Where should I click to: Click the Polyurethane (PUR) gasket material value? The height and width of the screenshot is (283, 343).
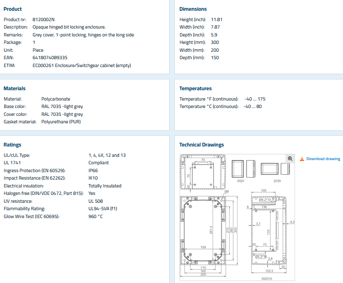tap(61, 122)
